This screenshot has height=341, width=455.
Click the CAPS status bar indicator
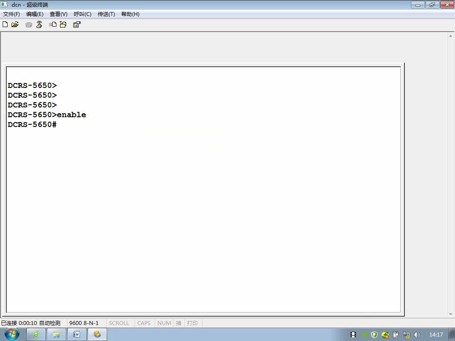coord(144,323)
